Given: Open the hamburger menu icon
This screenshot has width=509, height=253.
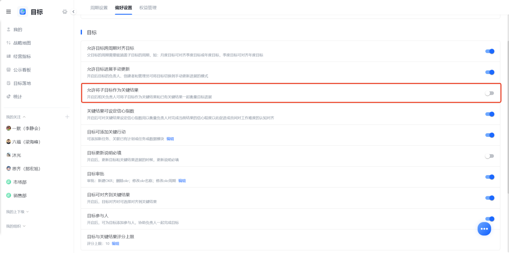Looking at the screenshot, I should pyautogui.click(x=9, y=12).
